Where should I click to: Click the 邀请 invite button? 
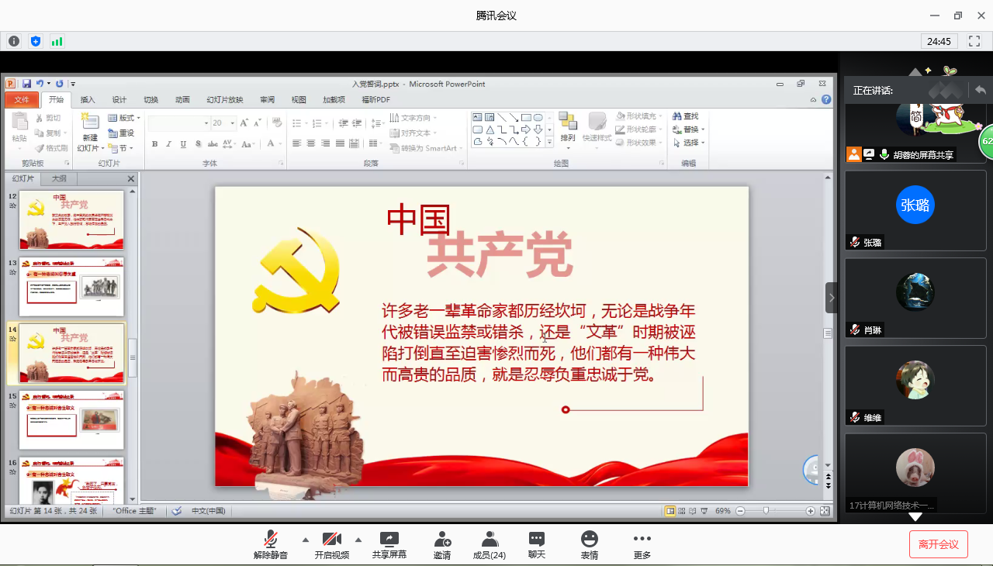442,546
